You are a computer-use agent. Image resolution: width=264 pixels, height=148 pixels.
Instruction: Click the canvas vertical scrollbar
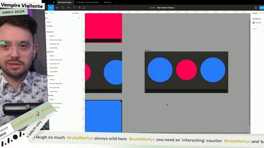tap(250, 72)
